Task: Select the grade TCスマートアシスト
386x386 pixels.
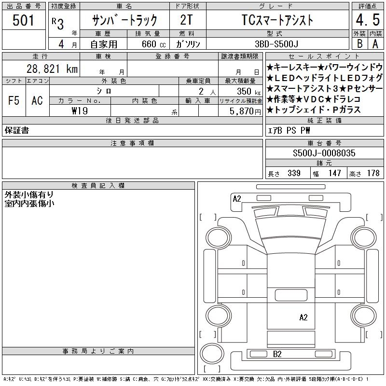Action: (277, 20)
